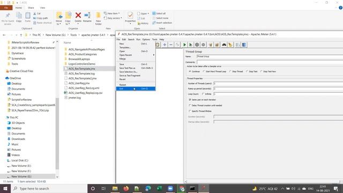This screenshot has height=193, width=343.
Task: Click Pin to Quick access in Explorer ribbon
Action: (x=8, y=19)
